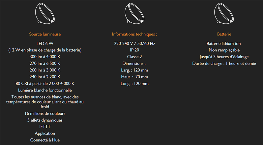This screenshot has width=263, height=145.
Task: Click the Durée de charge line
Action: pyautogui.click(x=224, y=63)
